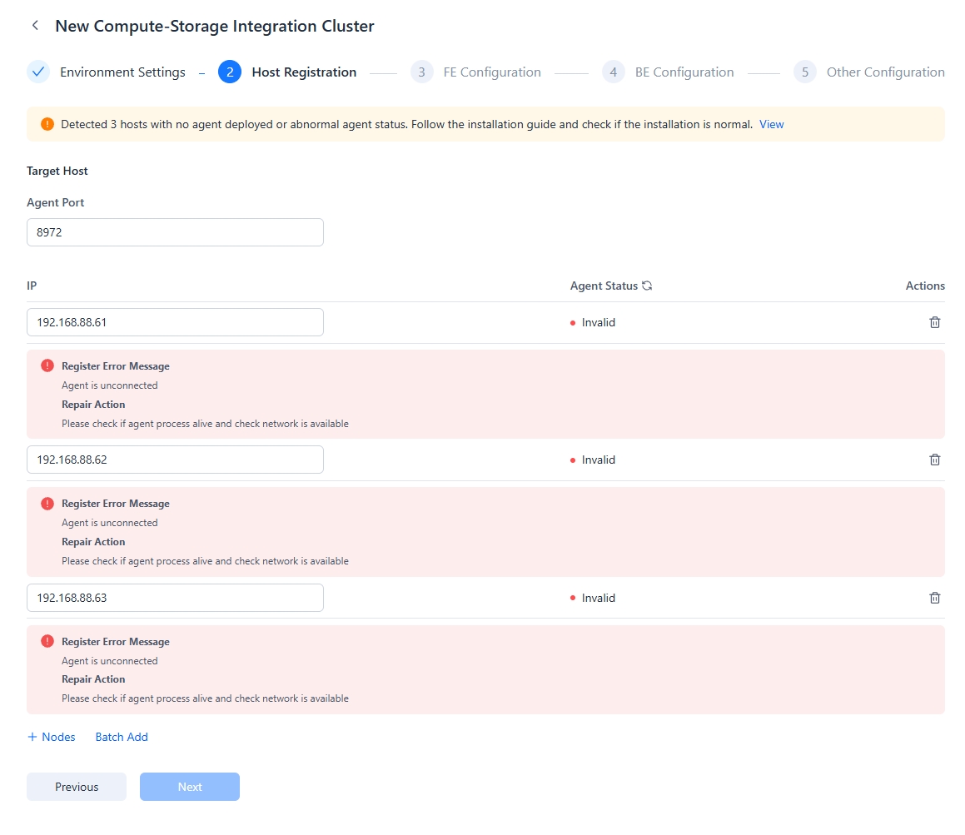This screenshot has height=835, width=965.
Task: Open Batch Add for hosts
Action: 121,737
